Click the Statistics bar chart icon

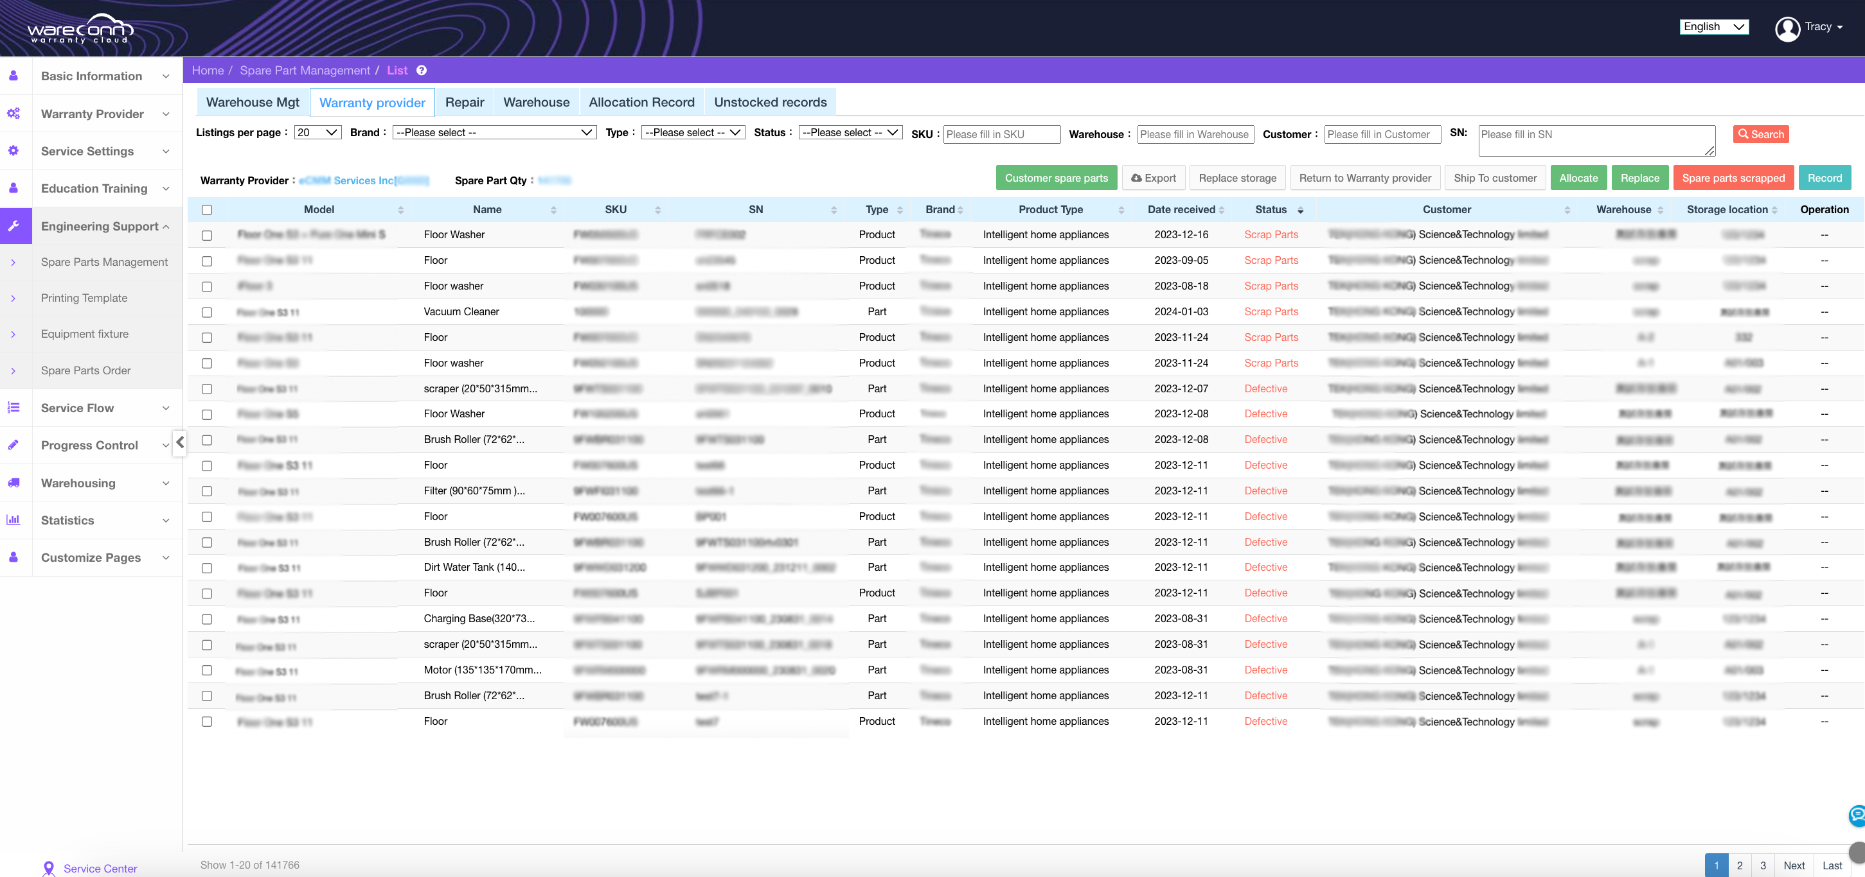coord(13,520)
